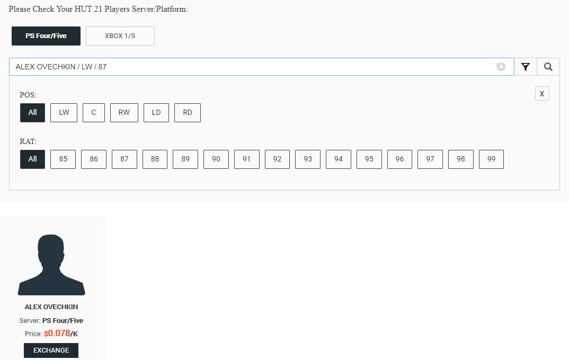The image size is (569, 360).
Task: Choose rating 92
Action: [x=277, y=159]
